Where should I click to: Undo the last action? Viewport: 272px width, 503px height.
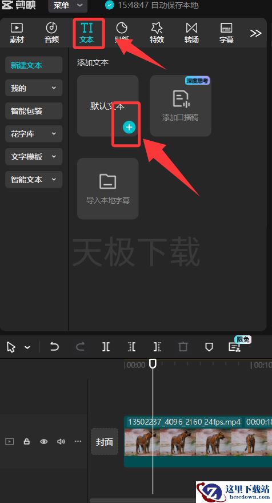coord(54,346)
